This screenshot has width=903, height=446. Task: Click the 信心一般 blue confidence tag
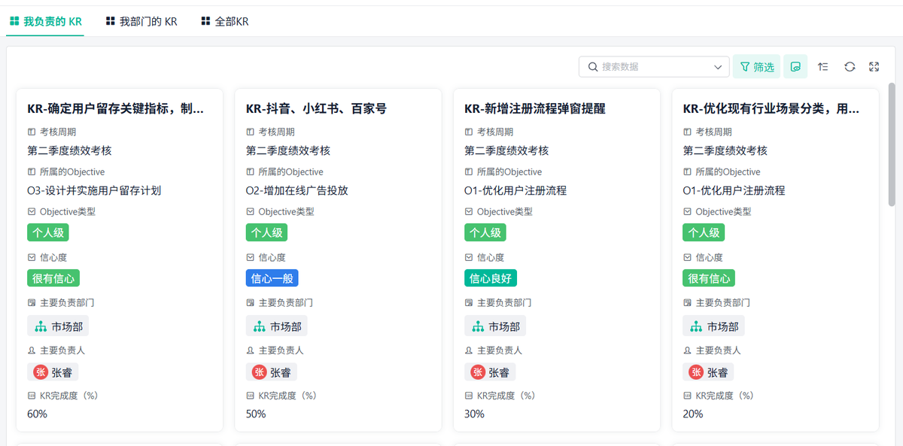[272, 278]
